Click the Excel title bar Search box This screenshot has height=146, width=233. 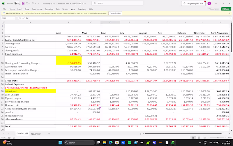[x=118, y=3]
